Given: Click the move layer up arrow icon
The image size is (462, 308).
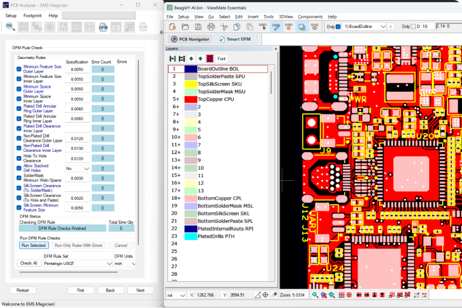Looking at the screenshot, I should tap(201, 58).
